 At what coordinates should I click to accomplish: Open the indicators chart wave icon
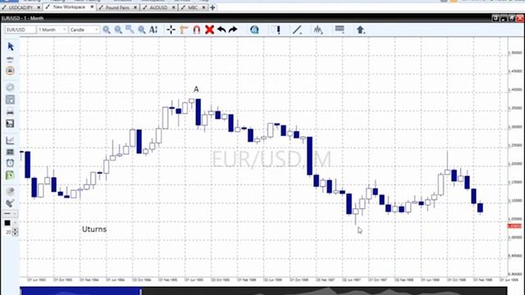tap(318, 29)
